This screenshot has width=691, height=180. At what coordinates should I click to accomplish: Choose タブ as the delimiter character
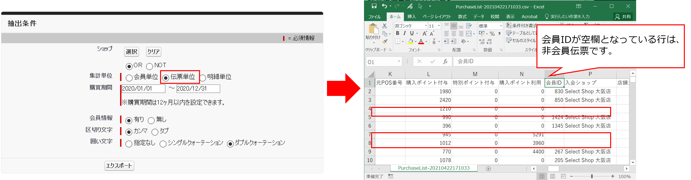[155, 132]
